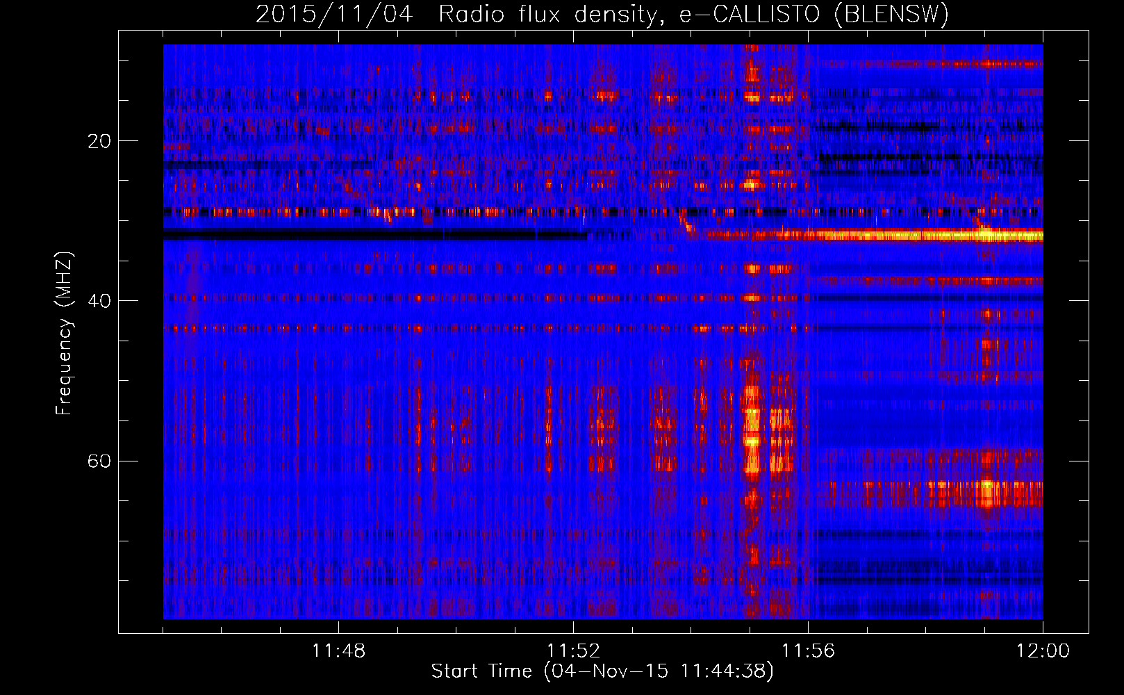This screenshot has width=1124, height=695.
Task: Click the 40 MHz frequency tick label
Action: pos(99,301)
